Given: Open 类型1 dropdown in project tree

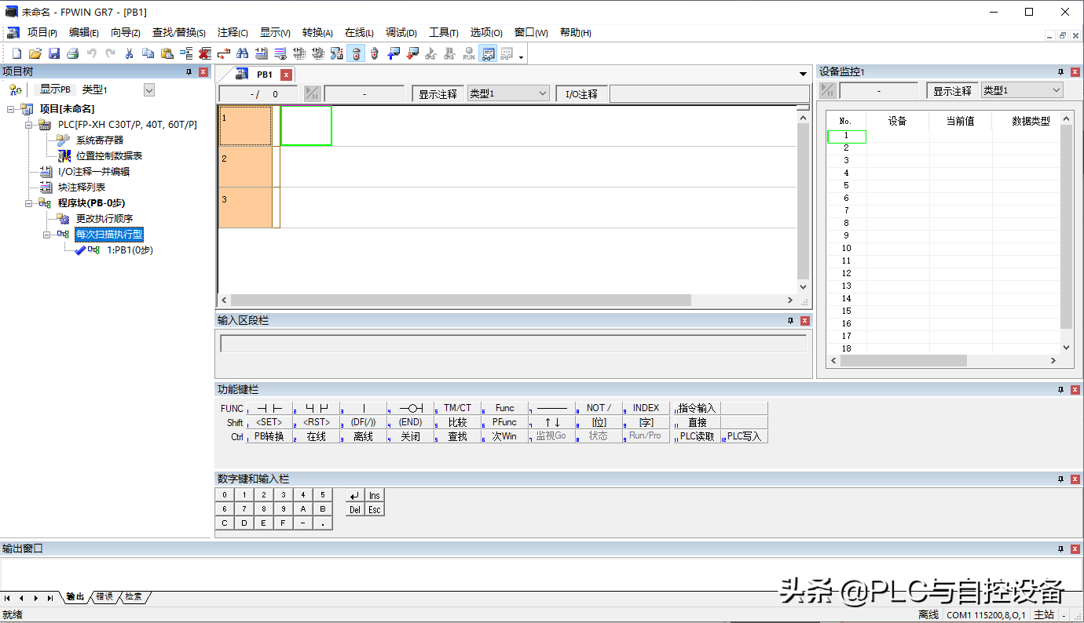Looking at the screenshot, I should click(149, 90).
